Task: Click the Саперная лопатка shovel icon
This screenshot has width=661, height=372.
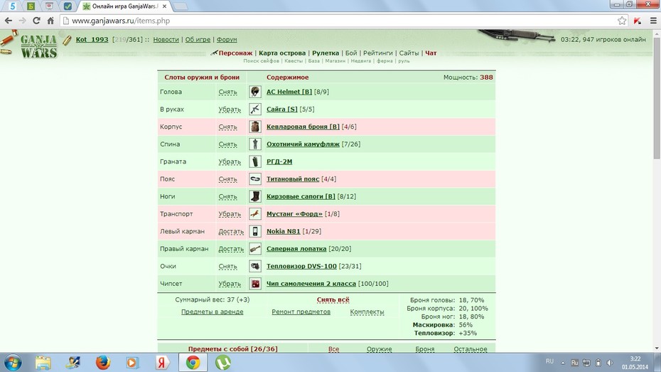Action: point(255,249)
